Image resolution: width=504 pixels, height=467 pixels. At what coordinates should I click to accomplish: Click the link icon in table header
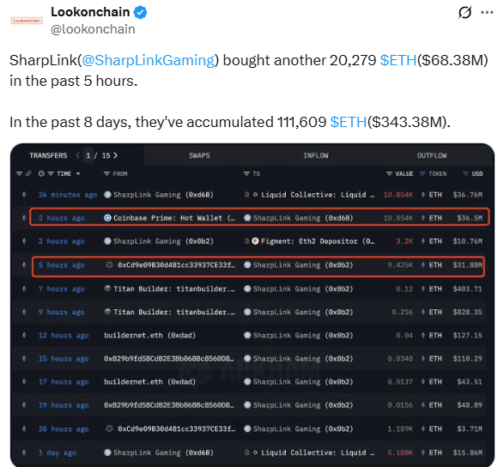28,173
